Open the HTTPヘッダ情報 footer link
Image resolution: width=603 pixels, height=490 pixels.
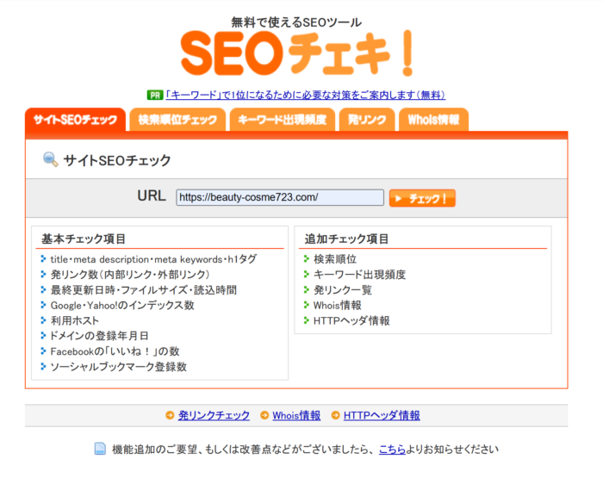382,415
